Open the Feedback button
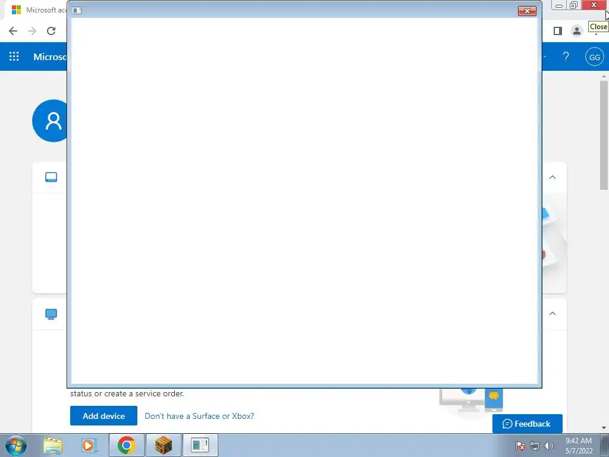609x457 pixels. 527,424
